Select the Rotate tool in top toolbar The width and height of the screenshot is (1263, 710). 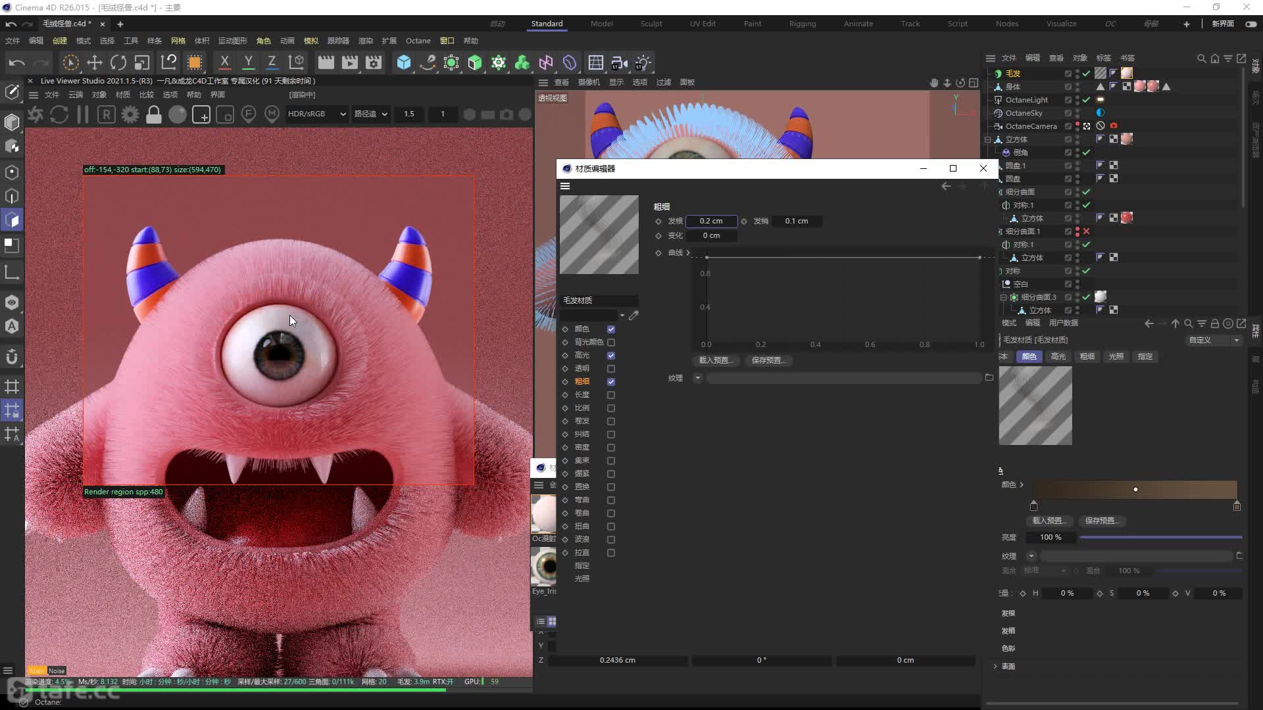(118, 62)
